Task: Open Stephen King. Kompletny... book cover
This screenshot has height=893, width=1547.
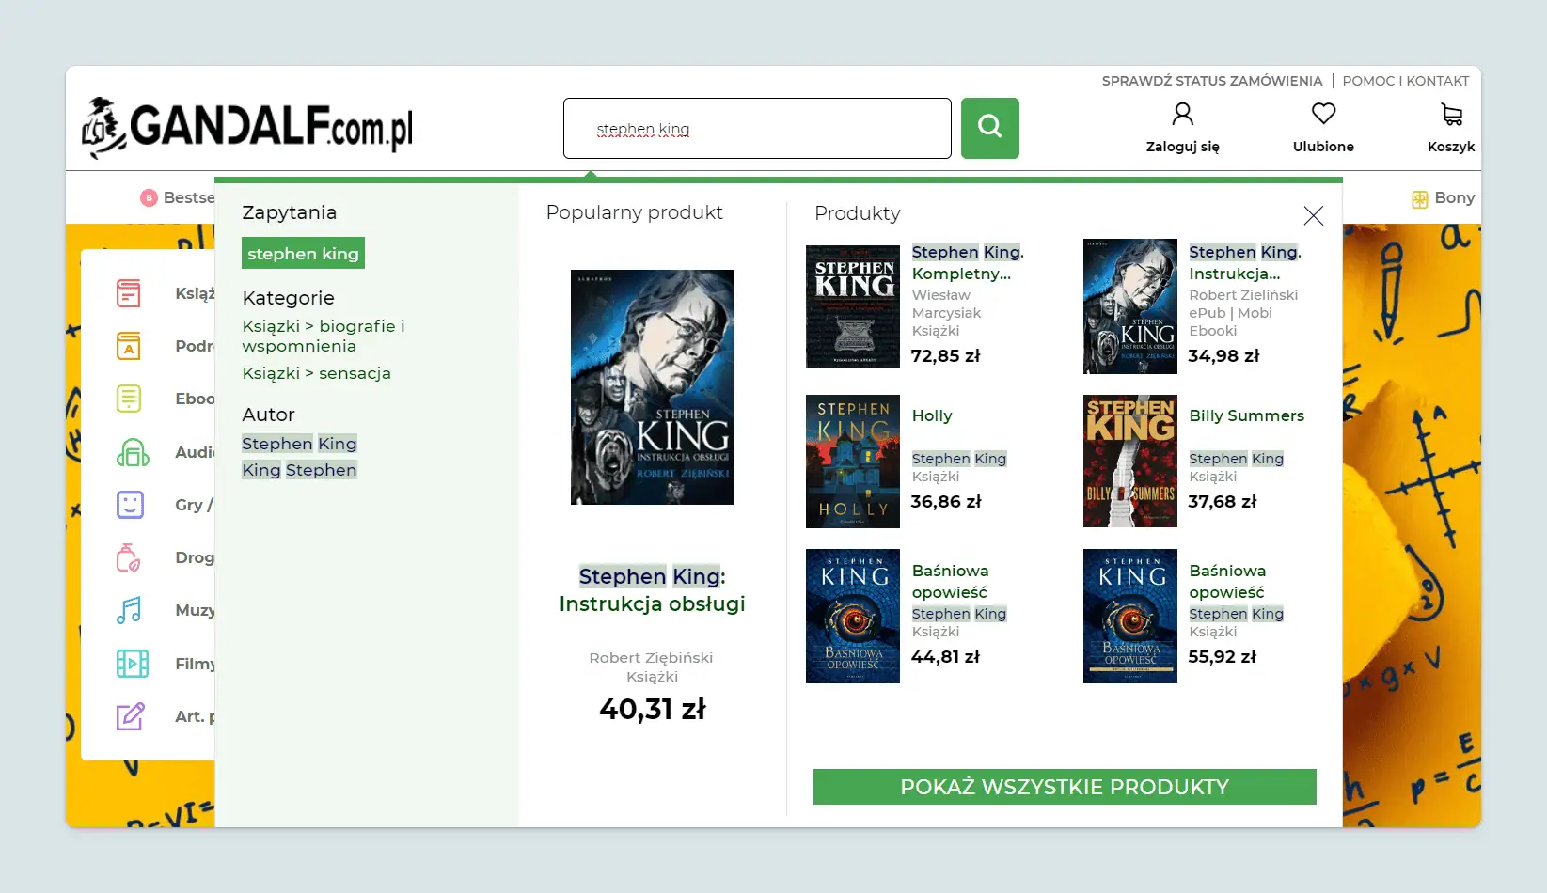Action: point(853,306)
